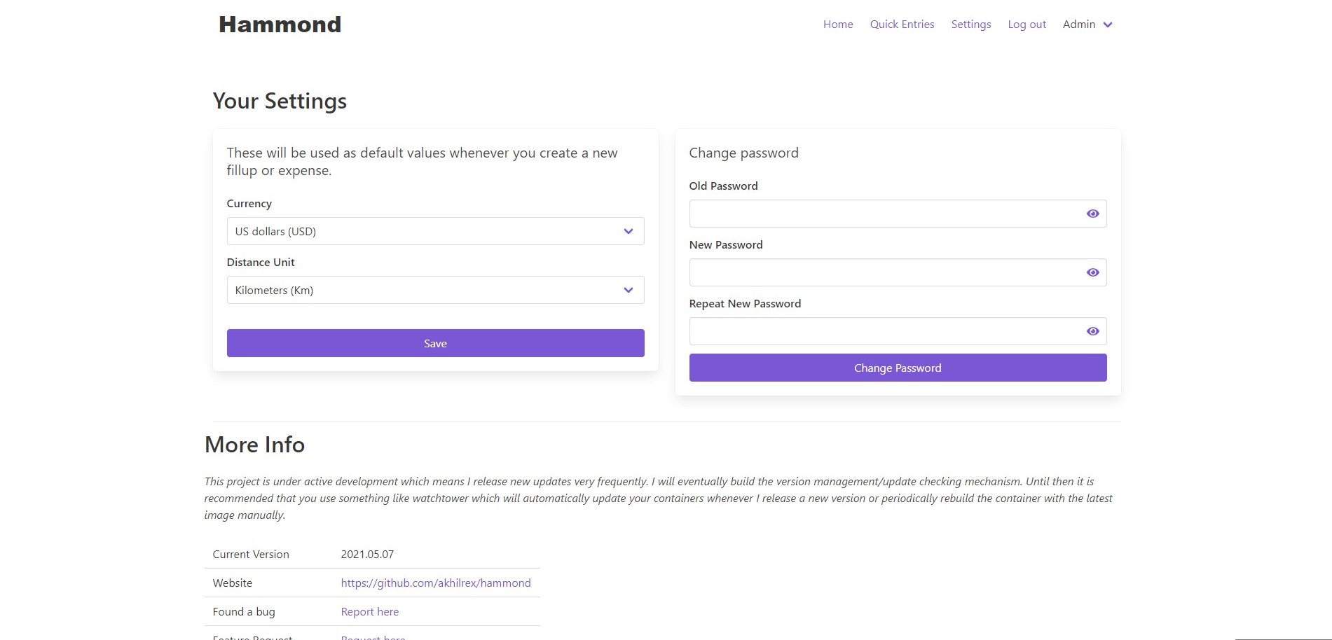Screen dimensions: 1332x640
Task: Reveal the Repeat New Password text
Action: 1092,331
